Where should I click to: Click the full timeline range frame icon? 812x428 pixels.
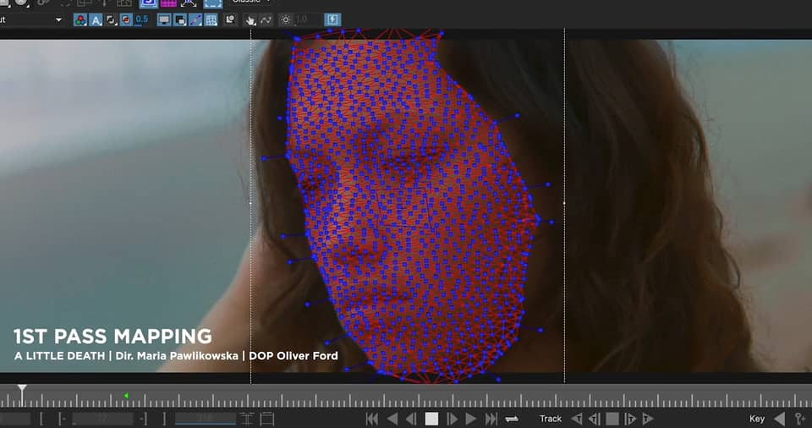tap(266, 419)
